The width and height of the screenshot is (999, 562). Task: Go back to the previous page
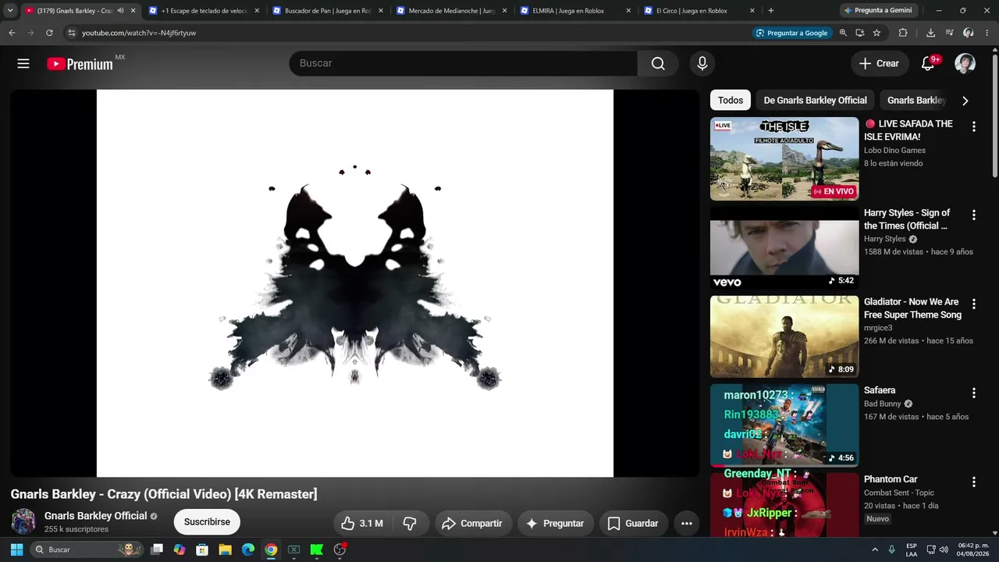(x=12, y=33)
